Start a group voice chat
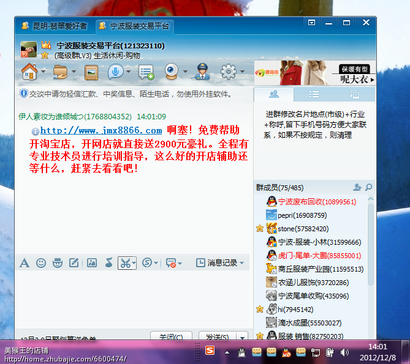This screenshot has width=410, height=364. [115, 72]
